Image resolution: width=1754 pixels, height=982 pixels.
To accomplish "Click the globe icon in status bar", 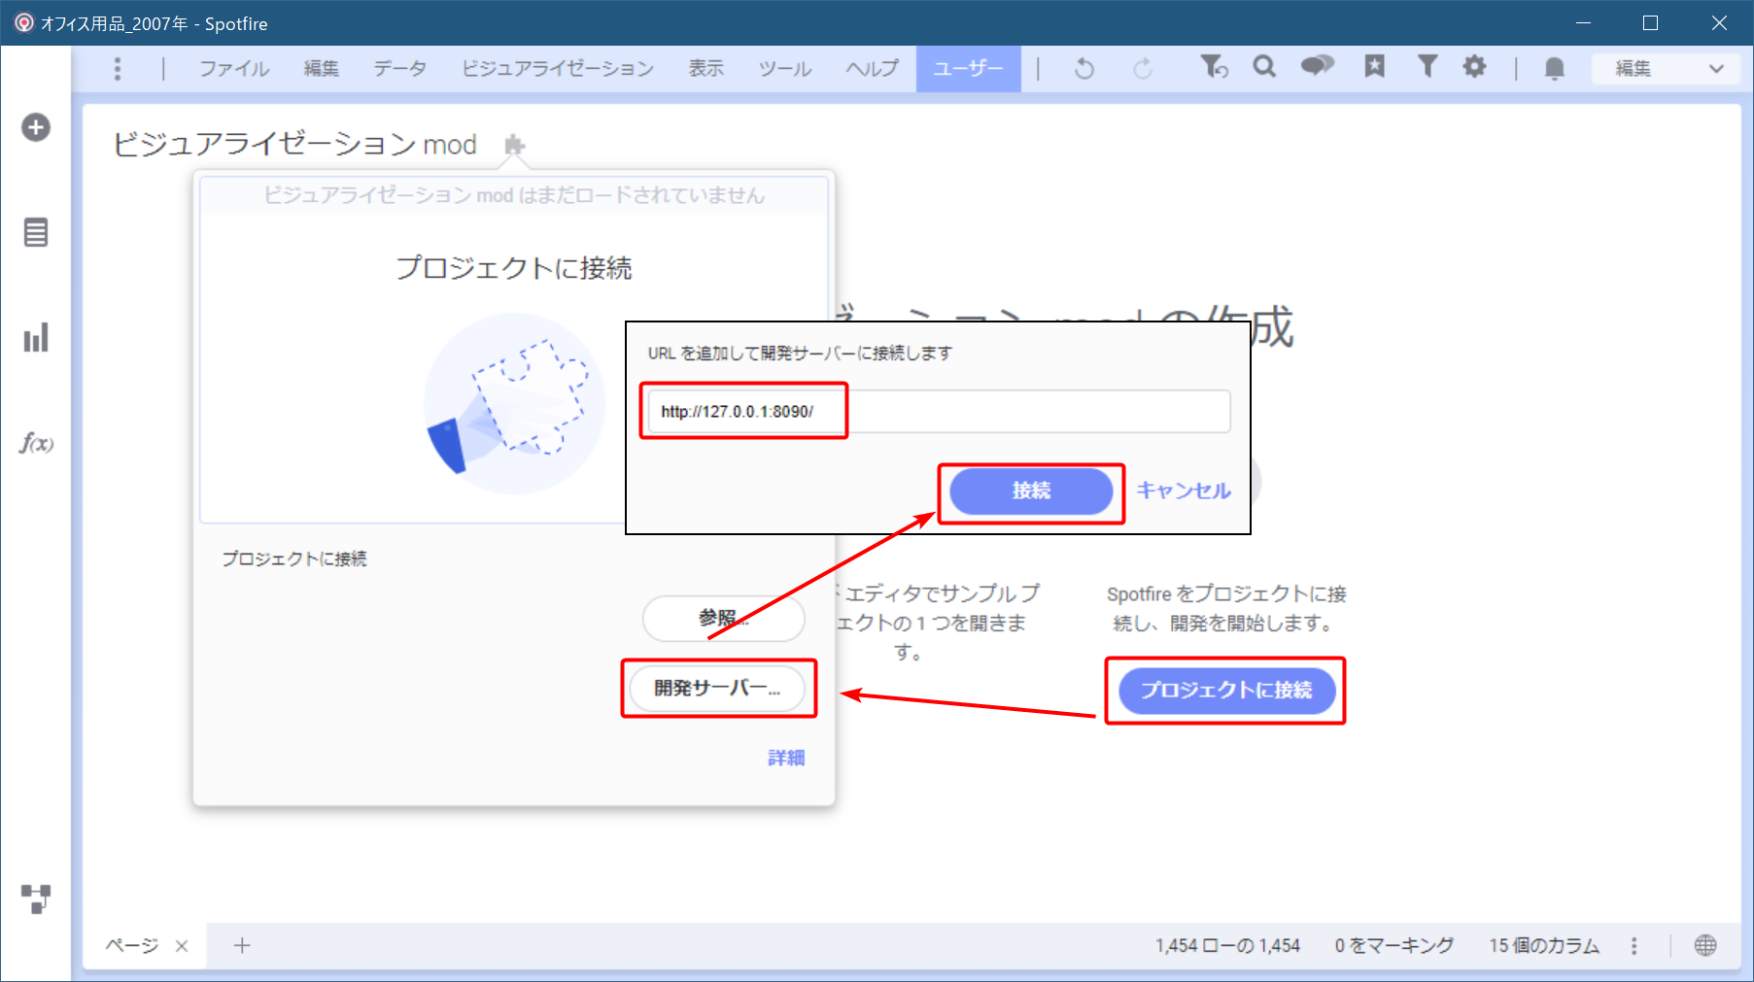I will (1705, 945).
